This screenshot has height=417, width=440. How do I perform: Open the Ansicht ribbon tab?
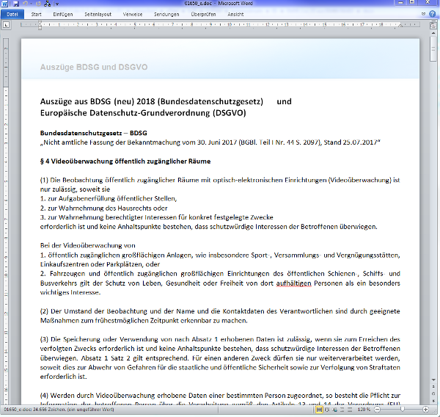(236, 13)
